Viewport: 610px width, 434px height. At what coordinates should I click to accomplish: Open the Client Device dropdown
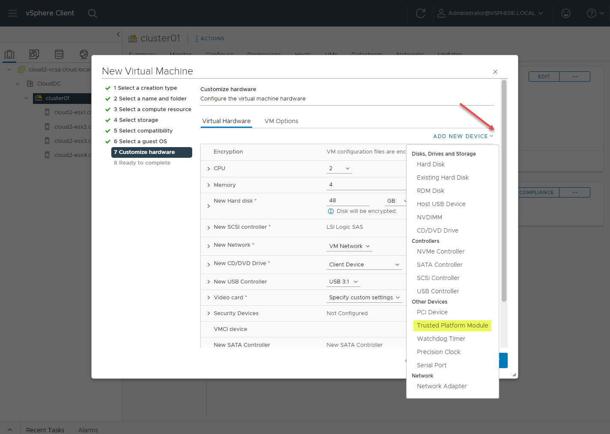click(x=364, y=265)
